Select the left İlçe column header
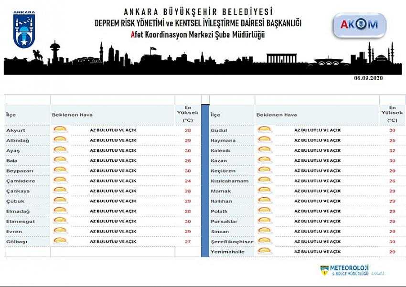 click(11, 115)
